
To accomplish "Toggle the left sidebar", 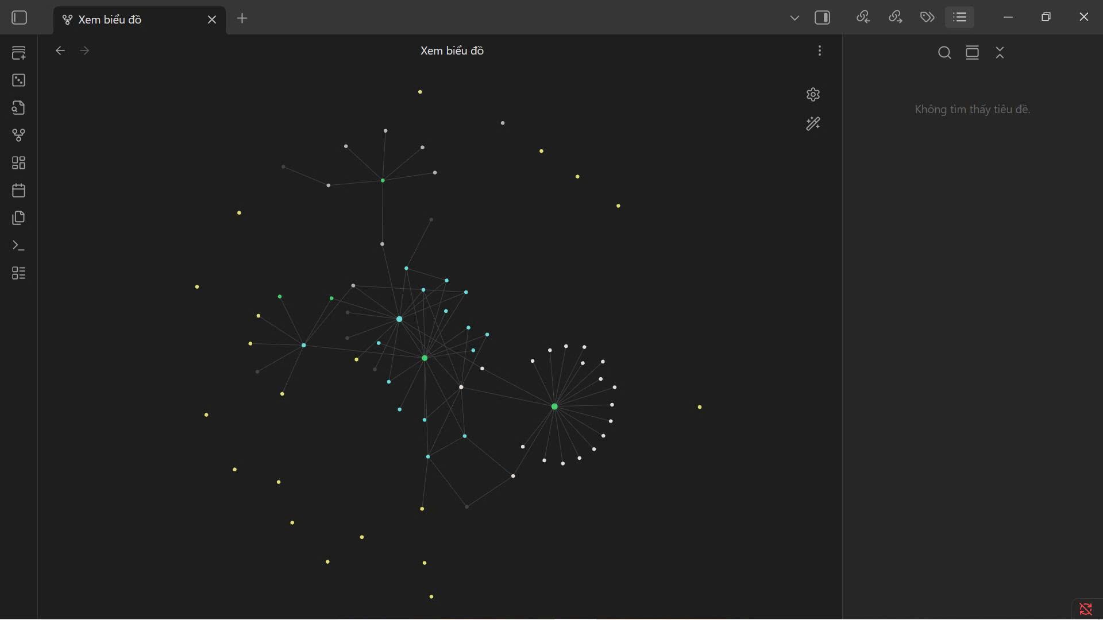I will point(20,18).
